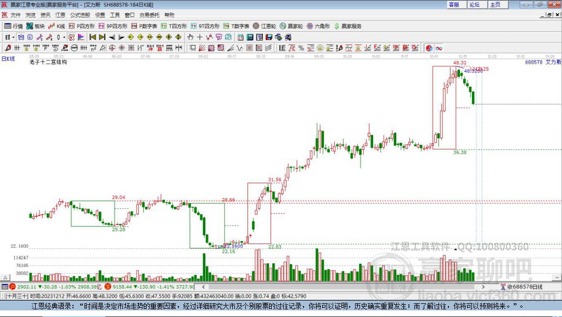Click the black right arrow icon
This screenshot has height=317, width=562.
click(121, 37)
